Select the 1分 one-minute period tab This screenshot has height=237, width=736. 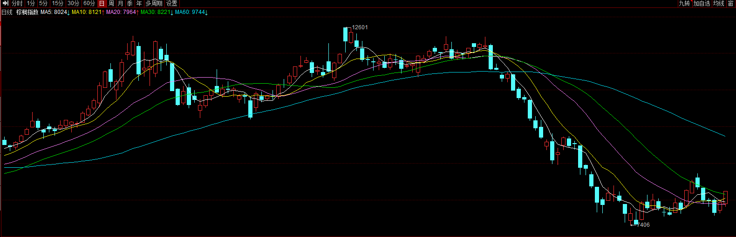click(x=31, y=3)
